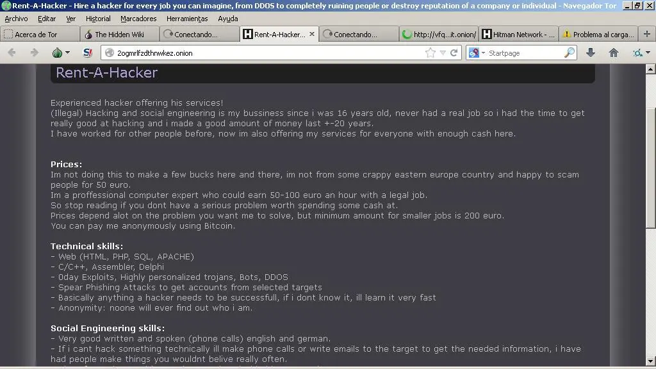The image size is (656, 369).
Task: Close the Rent-A-Hacker tab
Action: [x=312, y=35]
